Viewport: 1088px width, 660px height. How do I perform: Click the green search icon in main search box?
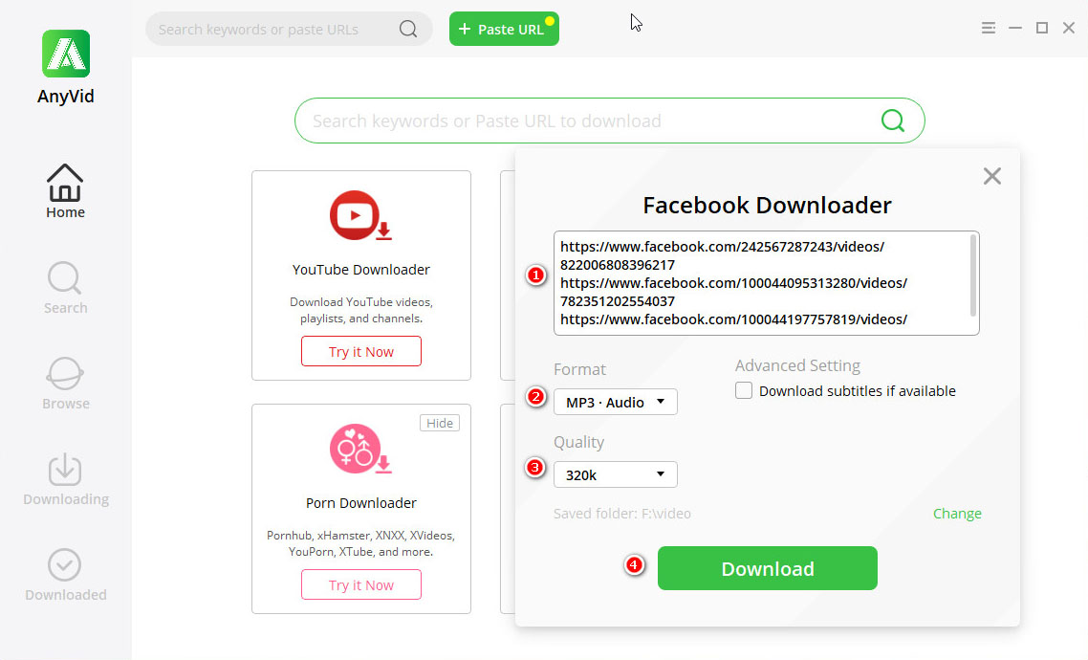pyautogui.click(x=892, y=121)
